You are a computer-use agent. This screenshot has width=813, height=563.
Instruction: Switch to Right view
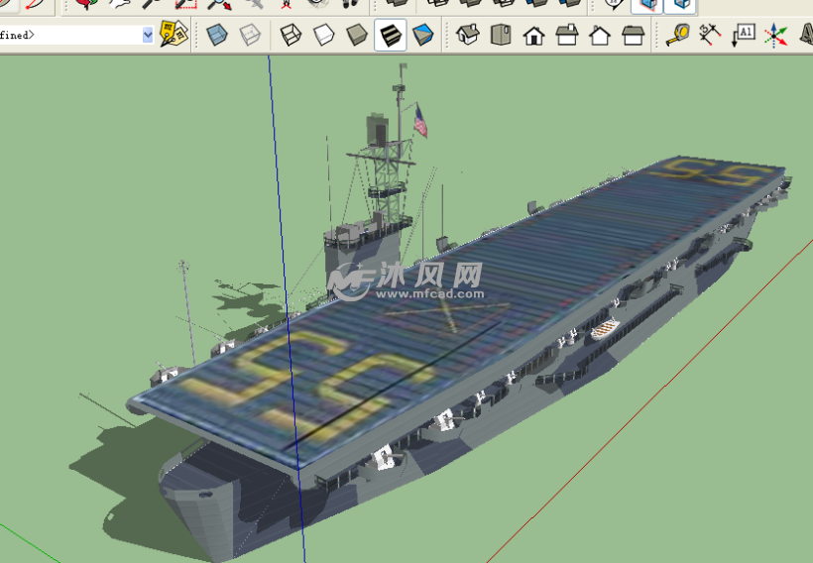pyautogui.click(x=567, y=36)
